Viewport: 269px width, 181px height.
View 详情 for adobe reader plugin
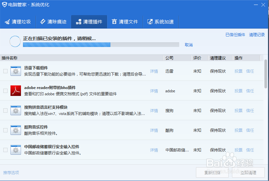point(154,91)
